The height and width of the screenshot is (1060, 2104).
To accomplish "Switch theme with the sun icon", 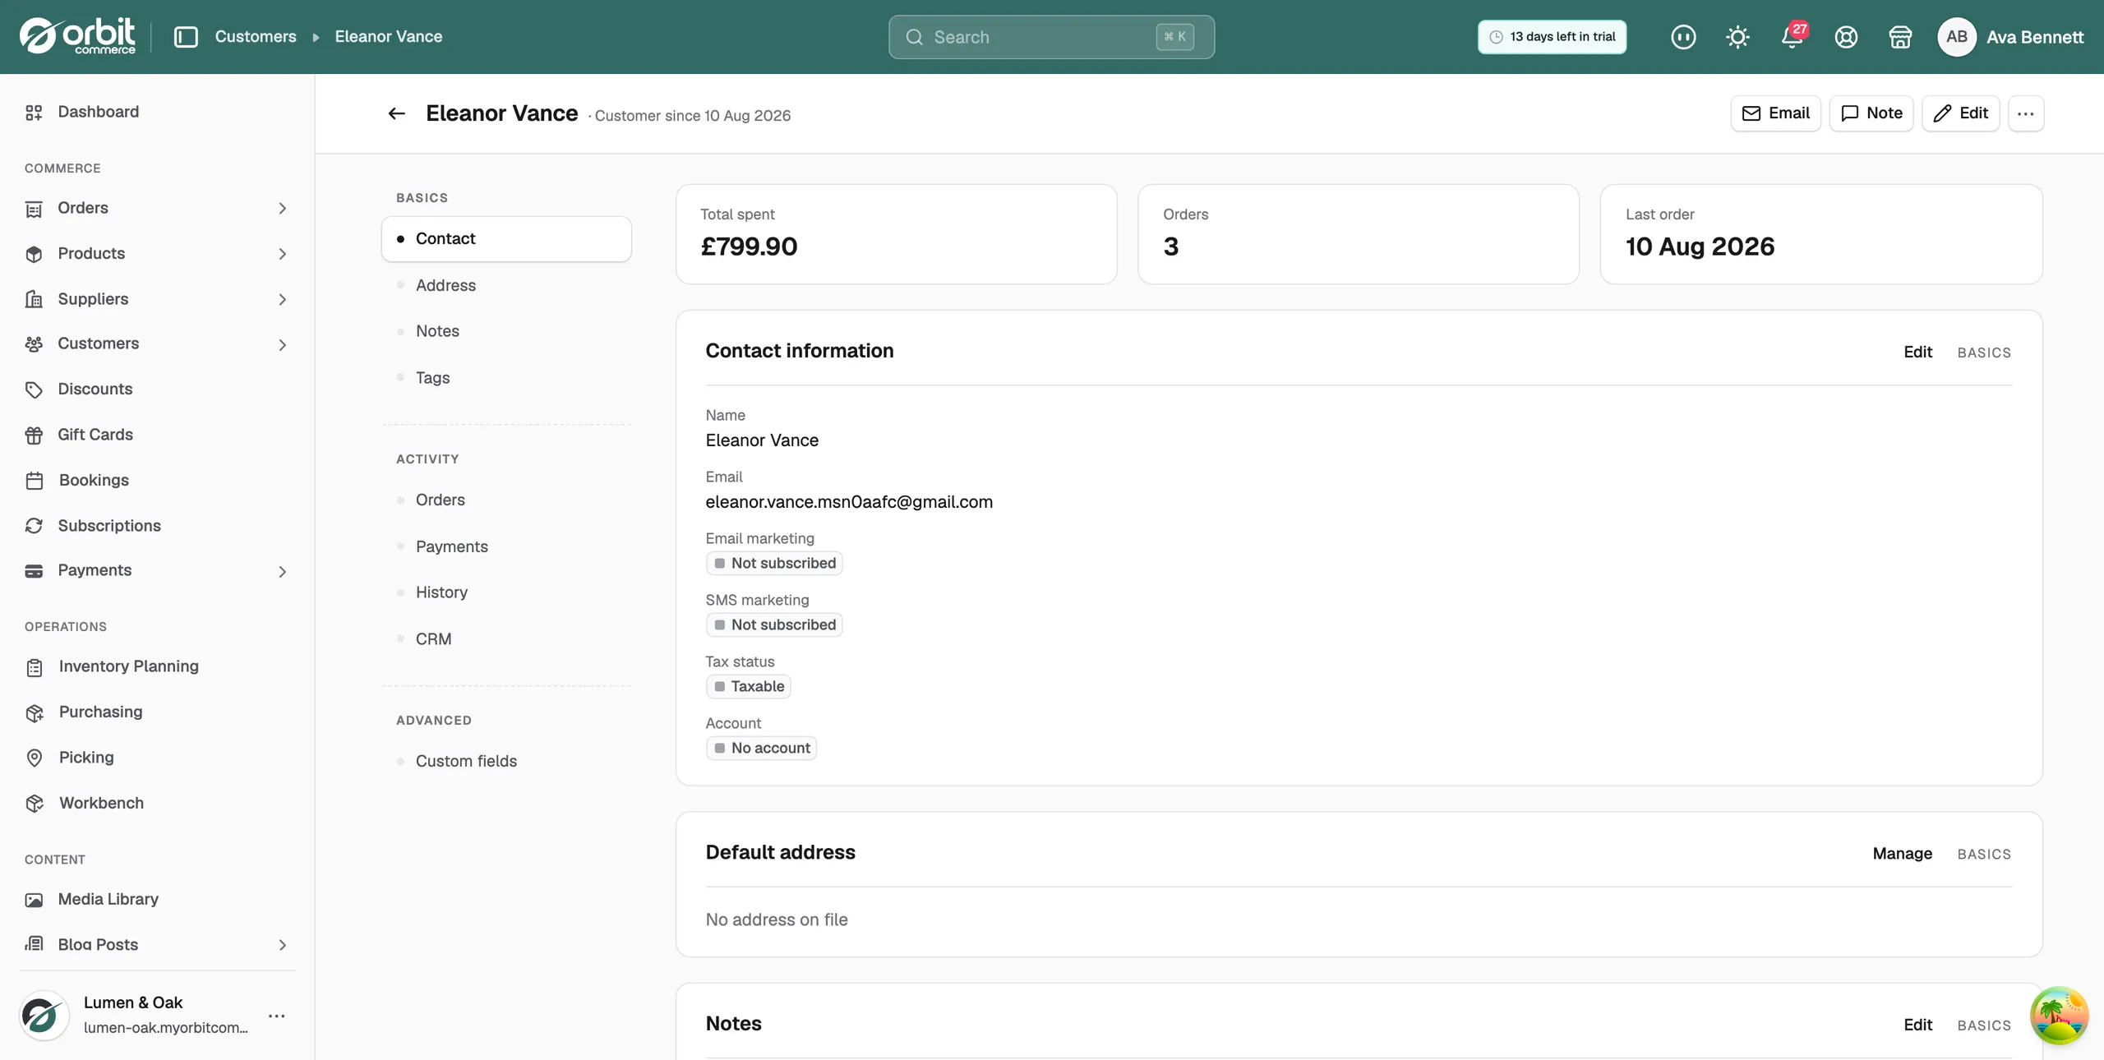I will pos(1737,37).
